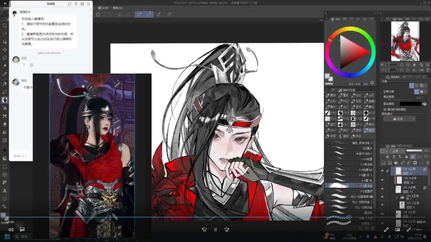Zoom in in Navigator with plus icon
431x242 pixels.
(408, 65)
